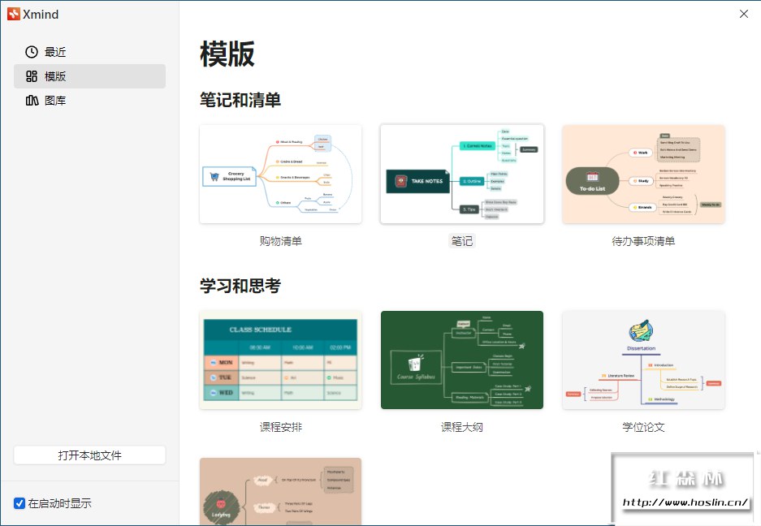Select the 图库 sidebar item
This screenshot has height=526, width=761.
pos(90,101)
